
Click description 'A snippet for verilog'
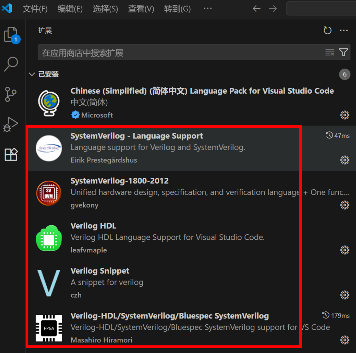click(107, 282)
